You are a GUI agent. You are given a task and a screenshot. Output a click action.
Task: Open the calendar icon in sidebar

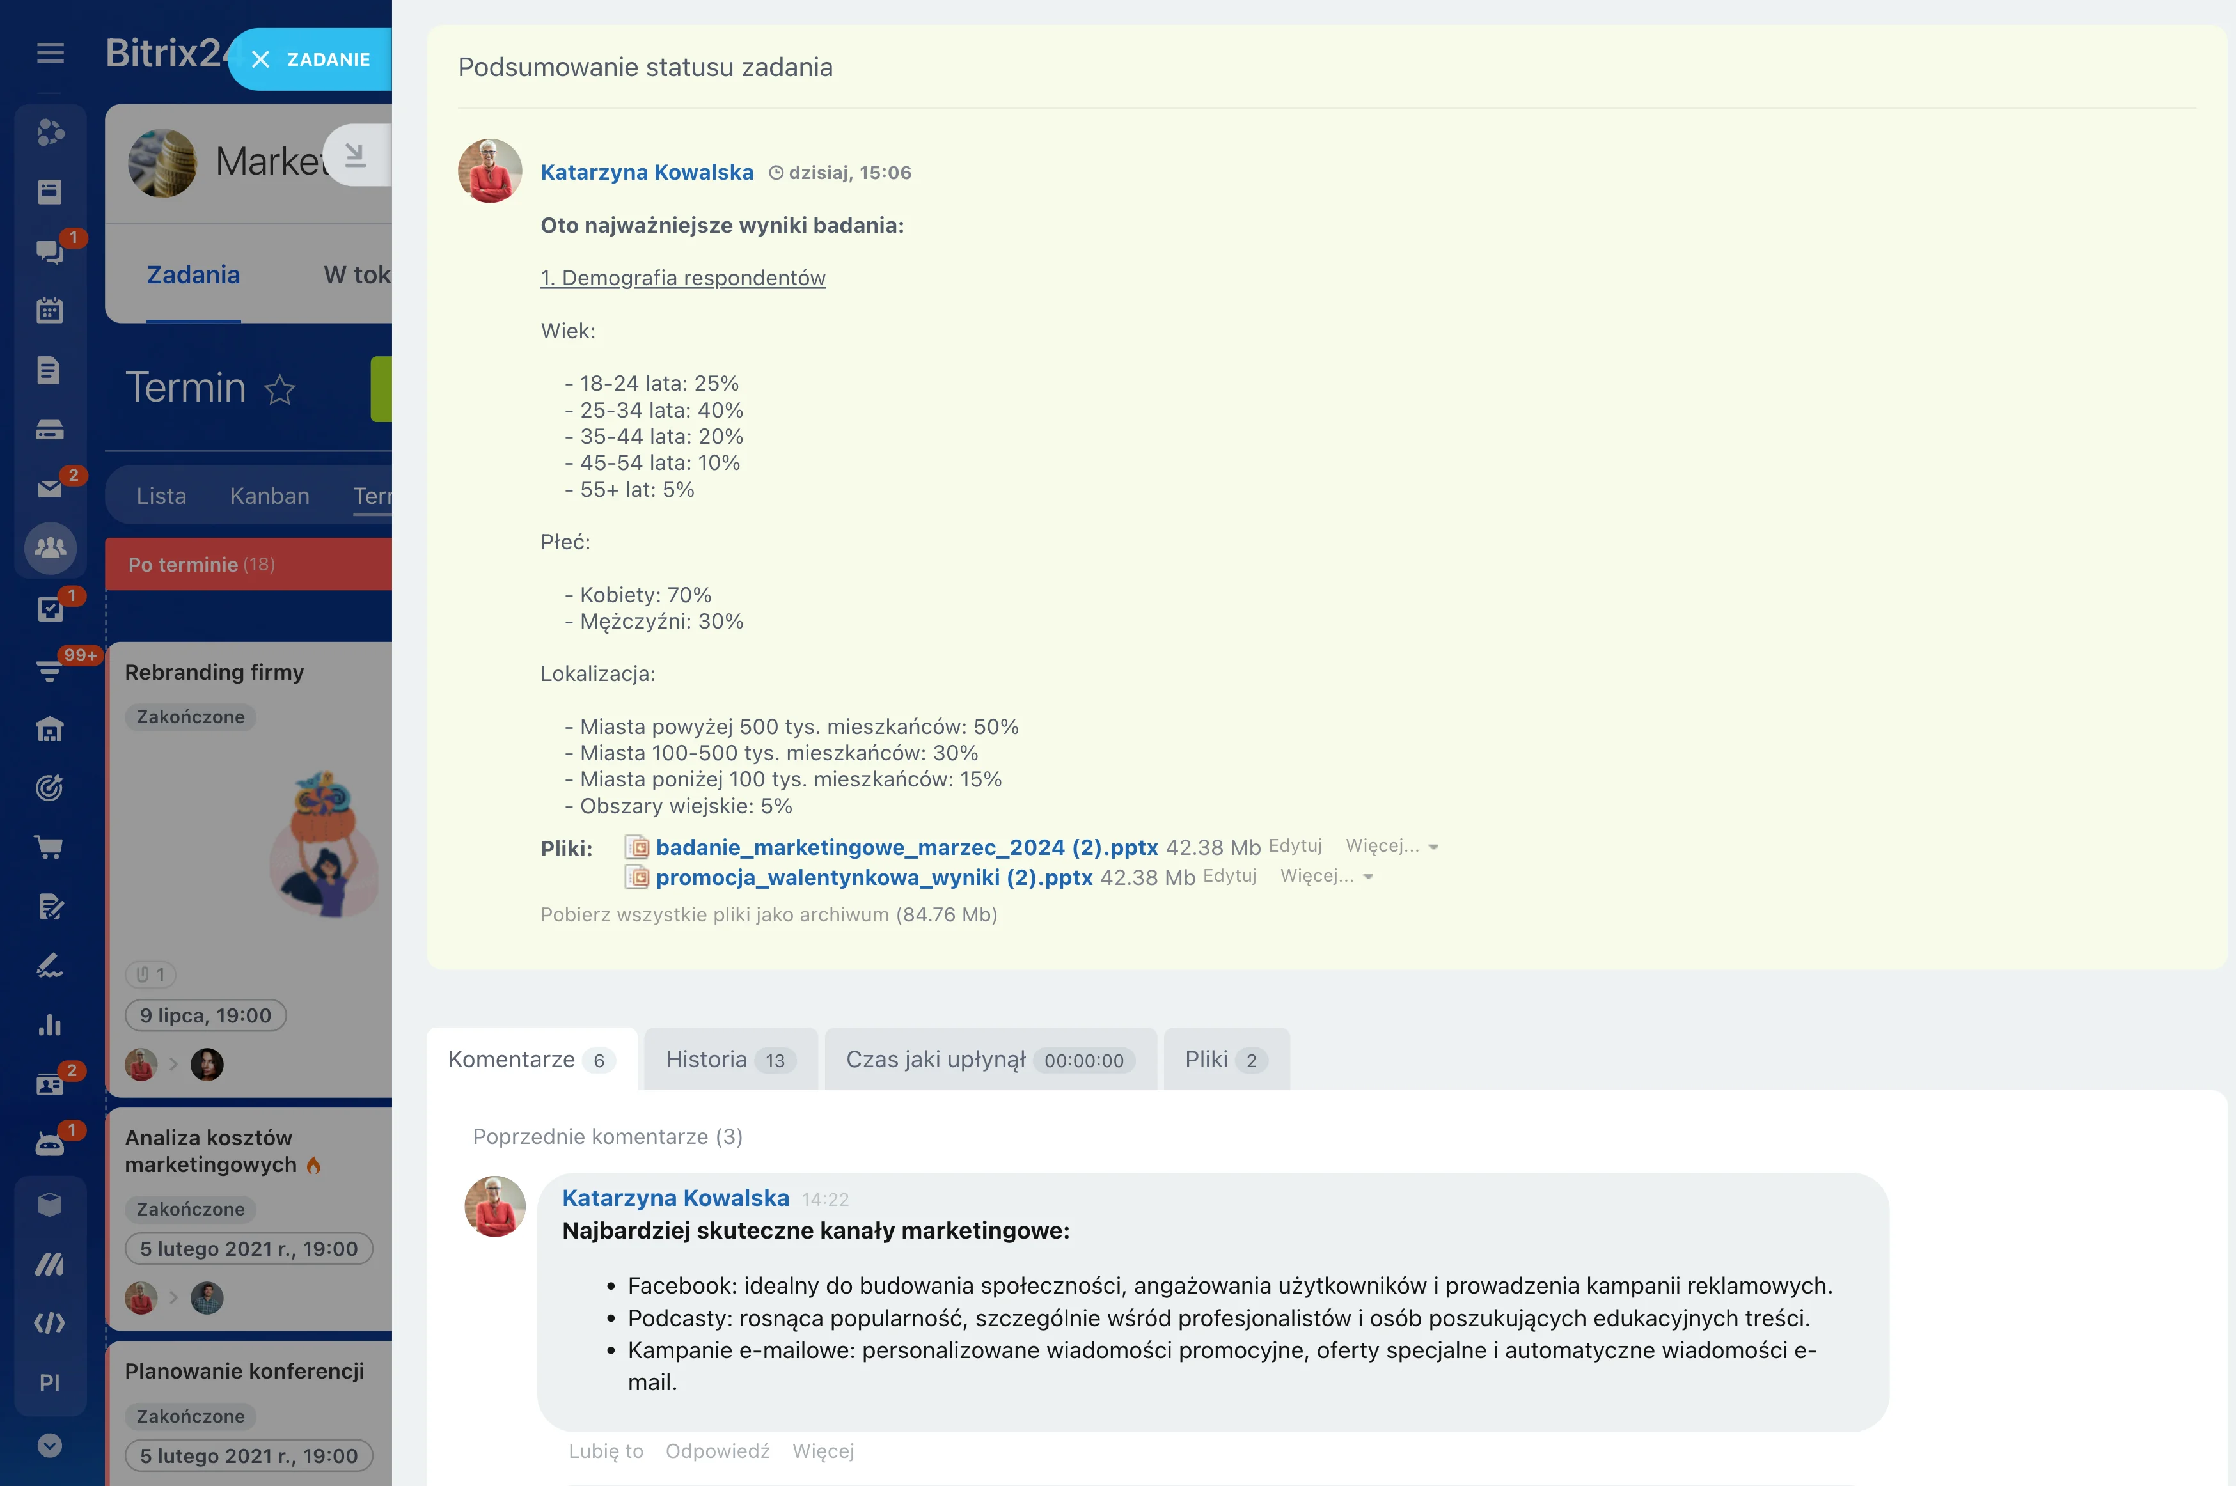point(49,310)
